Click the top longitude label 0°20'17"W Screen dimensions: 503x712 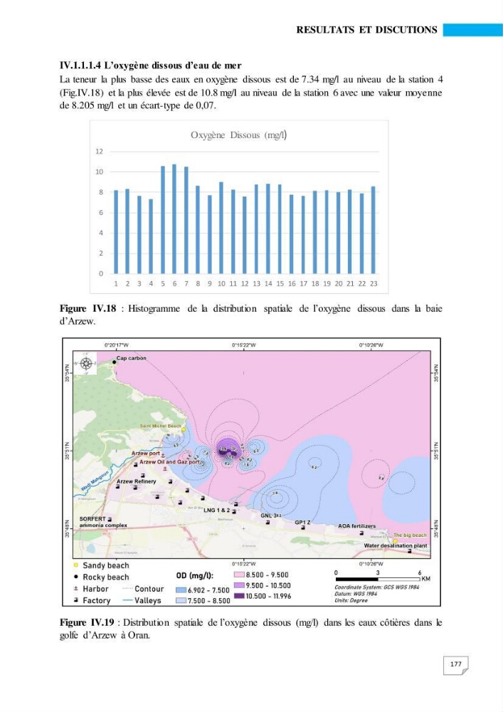point(116,345)
